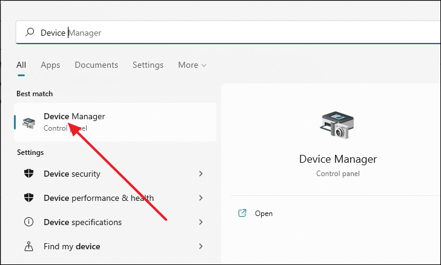441x265 pixels.
Task: Select the Device security shield icon
Action: (x=28, y=174)
